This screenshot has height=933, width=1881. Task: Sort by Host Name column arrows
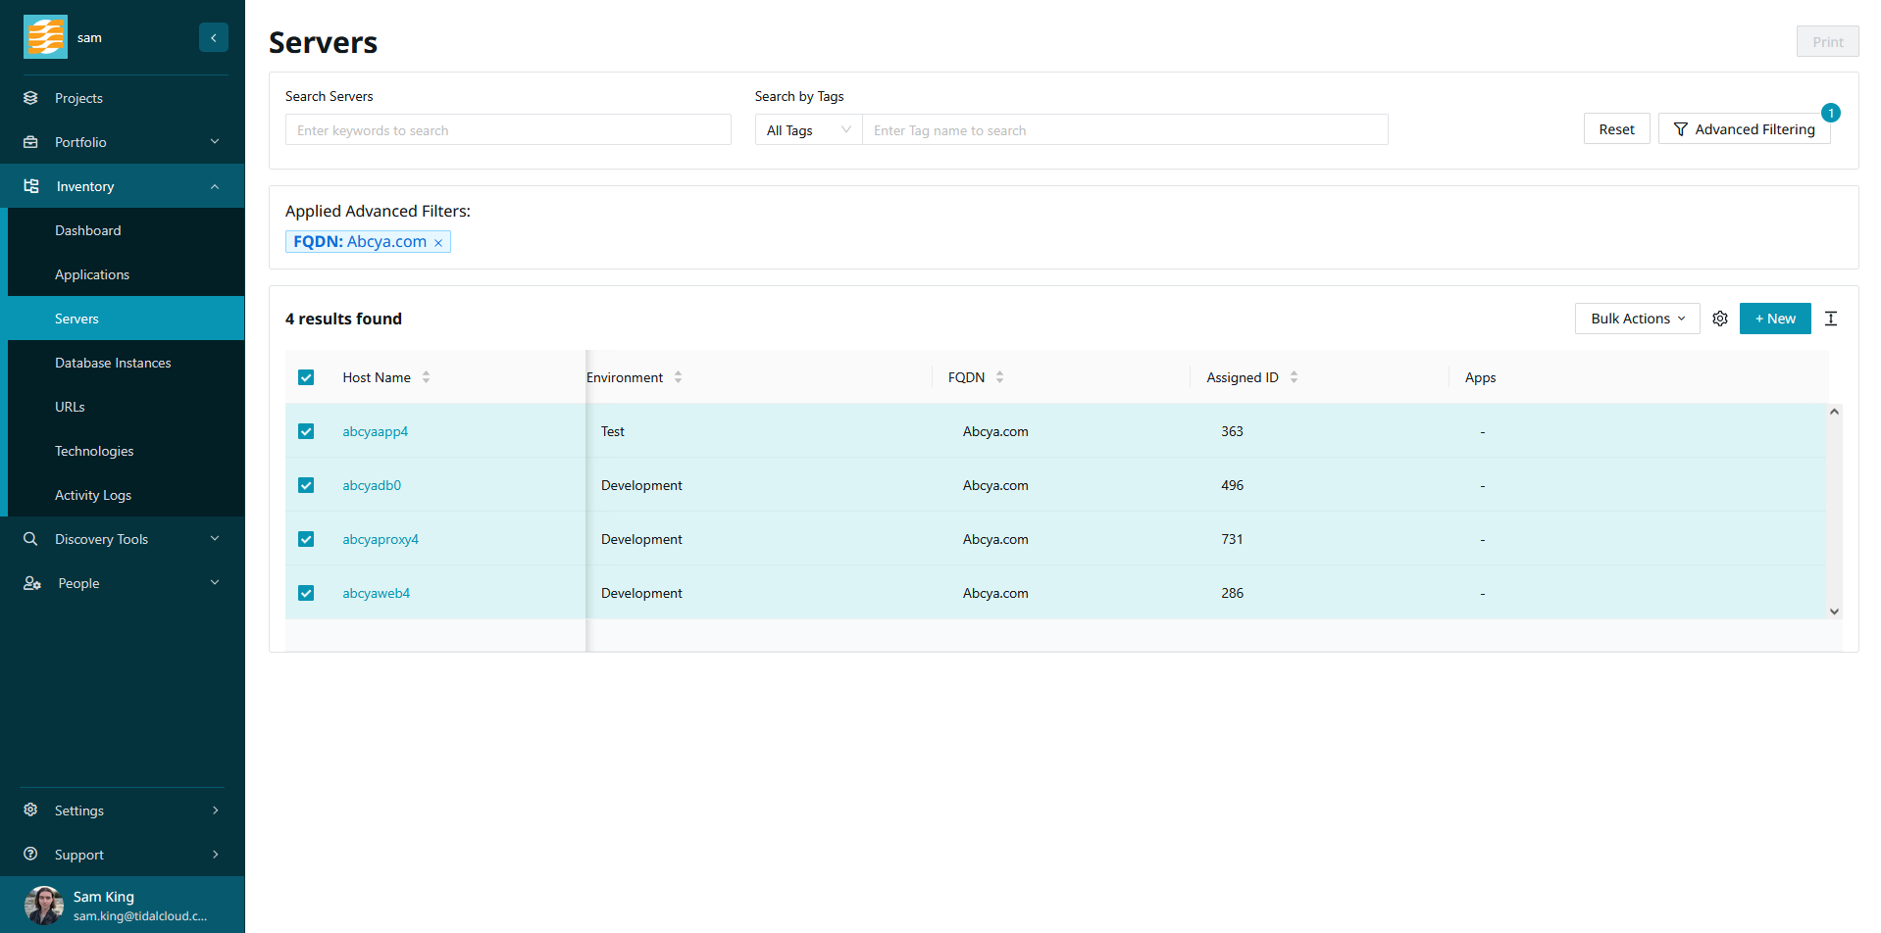point(426,377)
